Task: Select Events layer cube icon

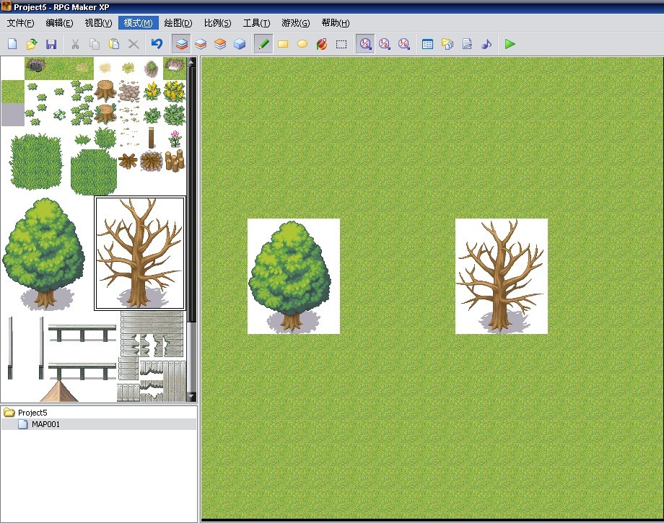Action: (240, 44)
